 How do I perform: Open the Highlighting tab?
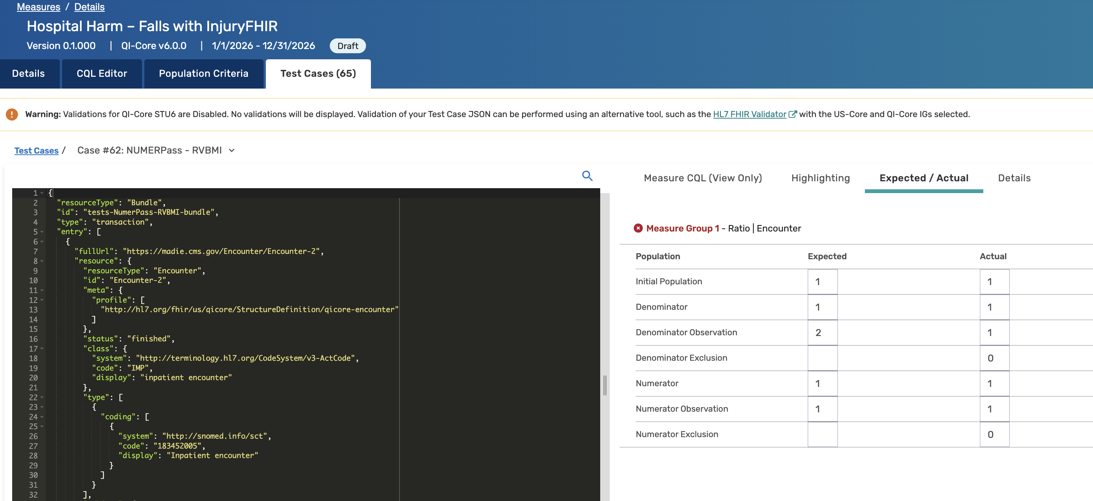coord(821,178)
